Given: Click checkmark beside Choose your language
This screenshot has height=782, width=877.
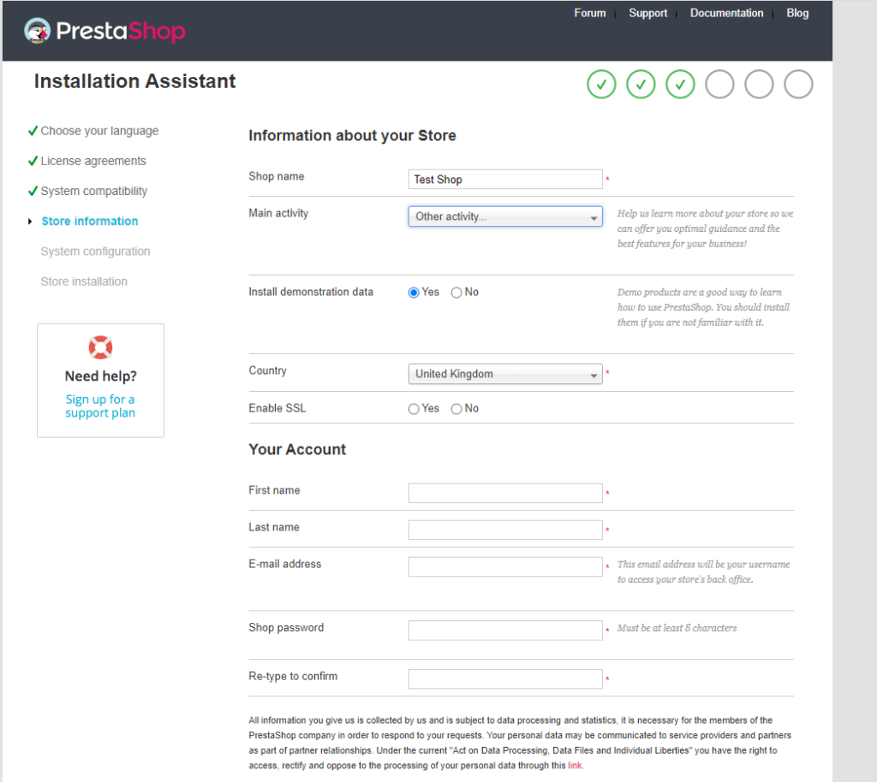Looking at the screenshot, I should pyautogui.click(x=33, y=131).
